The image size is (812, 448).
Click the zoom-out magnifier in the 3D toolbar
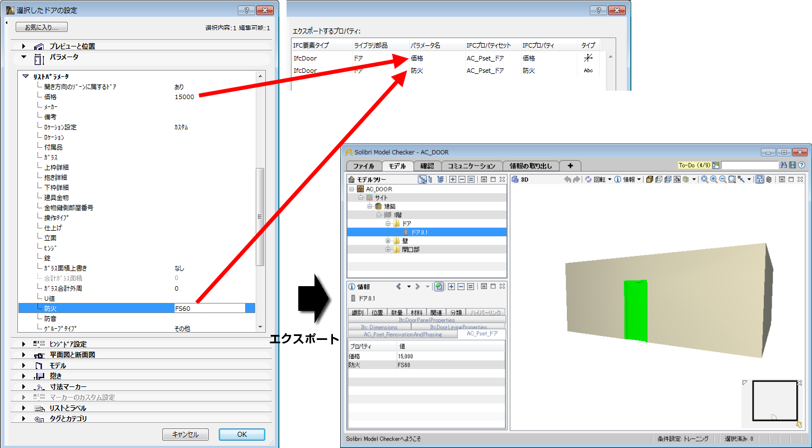722,179
